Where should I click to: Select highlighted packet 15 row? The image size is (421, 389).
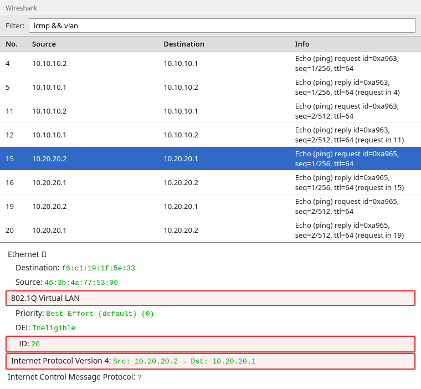click(210, 158)
